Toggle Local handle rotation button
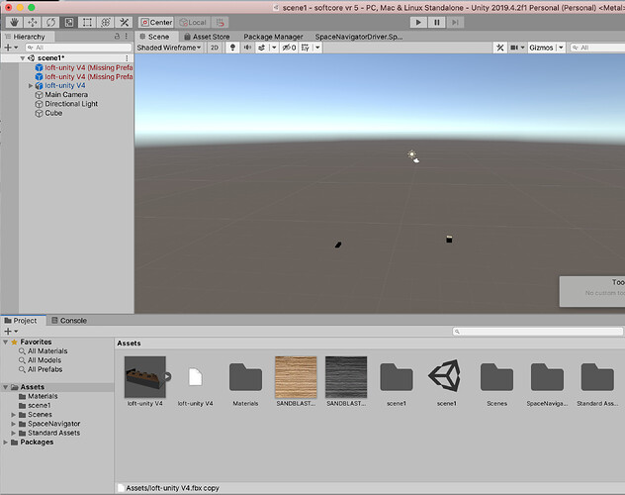Screen dimensions: 625x495 point(193,23)
